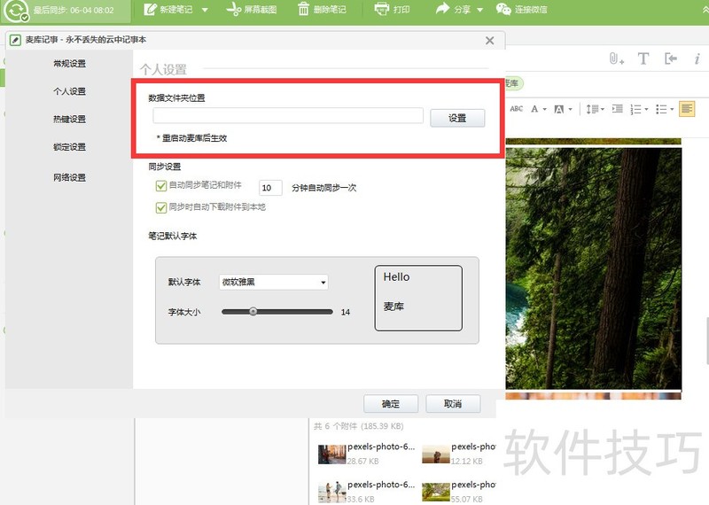Click the sync interval minutes field

(x=270, y=188)
